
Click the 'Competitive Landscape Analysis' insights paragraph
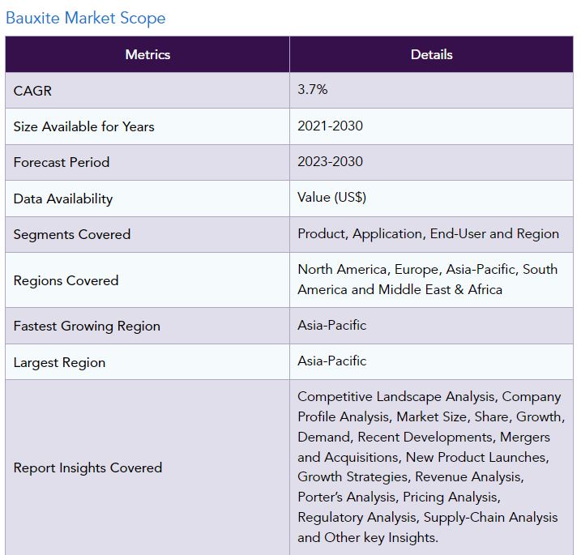coord(431,467)
